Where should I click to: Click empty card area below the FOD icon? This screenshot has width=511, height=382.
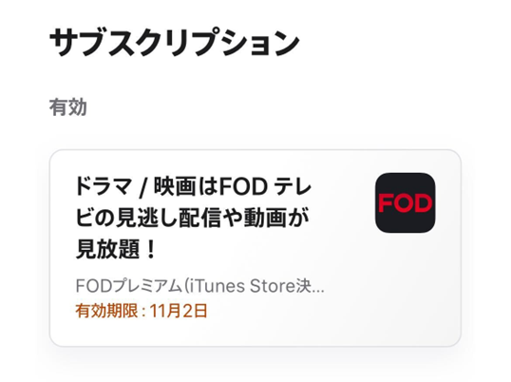point(405,287)
